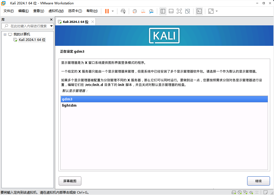This screenshot has height=195, width=274.
Task: Click the Send Ctrl+Alt+Del toolbar icon
Action: 123,11
